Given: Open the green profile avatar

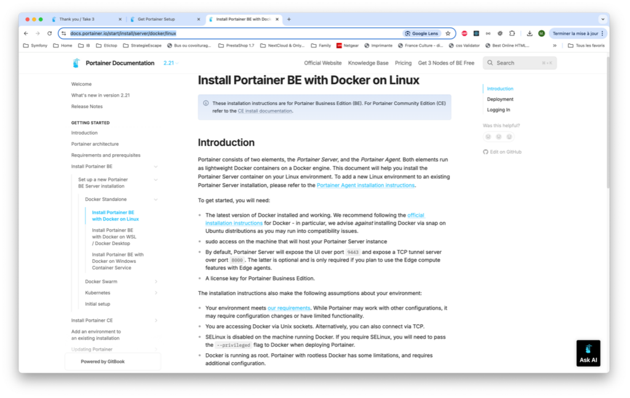Looking at the screenshot, I should click(541, 33).
